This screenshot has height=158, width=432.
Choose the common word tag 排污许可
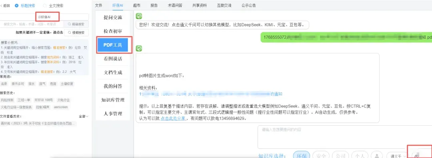[x=18, y=84]
